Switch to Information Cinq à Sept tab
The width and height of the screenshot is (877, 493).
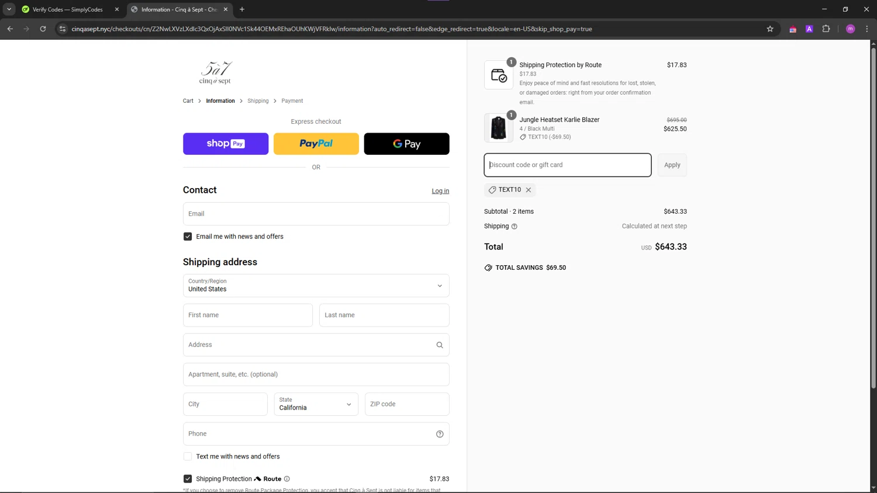point(179,9)
